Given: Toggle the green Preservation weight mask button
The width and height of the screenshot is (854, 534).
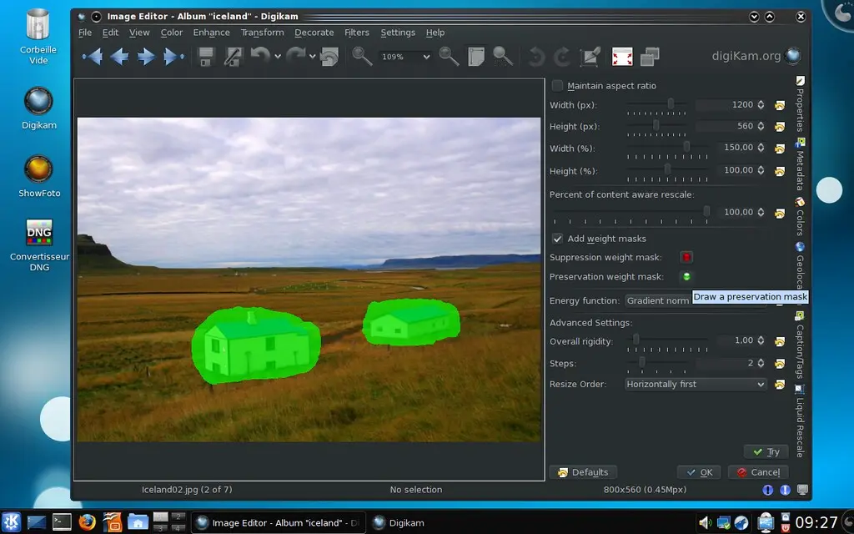Looking at the screenshot, I should click(x=686, y=277).
